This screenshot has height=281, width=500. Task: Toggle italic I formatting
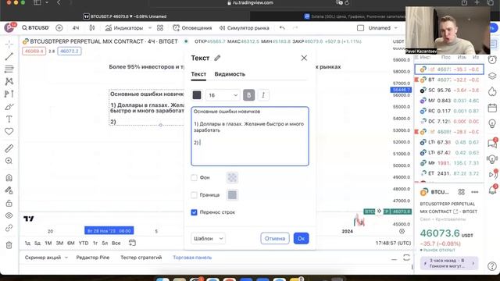263,95
